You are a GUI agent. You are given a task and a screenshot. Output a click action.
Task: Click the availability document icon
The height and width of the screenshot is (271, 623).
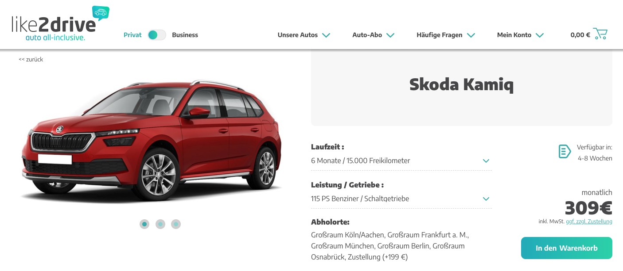(565, 152)
